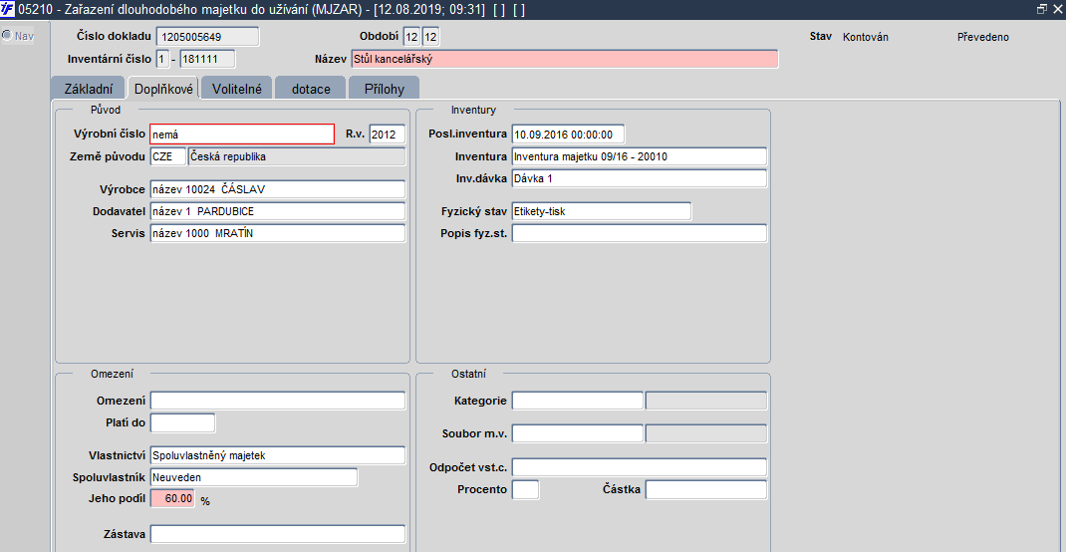Click the Kategorie description field
The height and width of the screenshot is (552, 1066).
point(705,401)
